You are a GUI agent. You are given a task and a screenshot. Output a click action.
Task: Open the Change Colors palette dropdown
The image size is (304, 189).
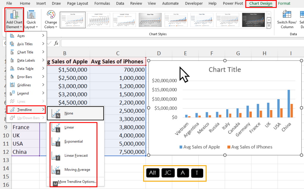[x=51, y=20]
